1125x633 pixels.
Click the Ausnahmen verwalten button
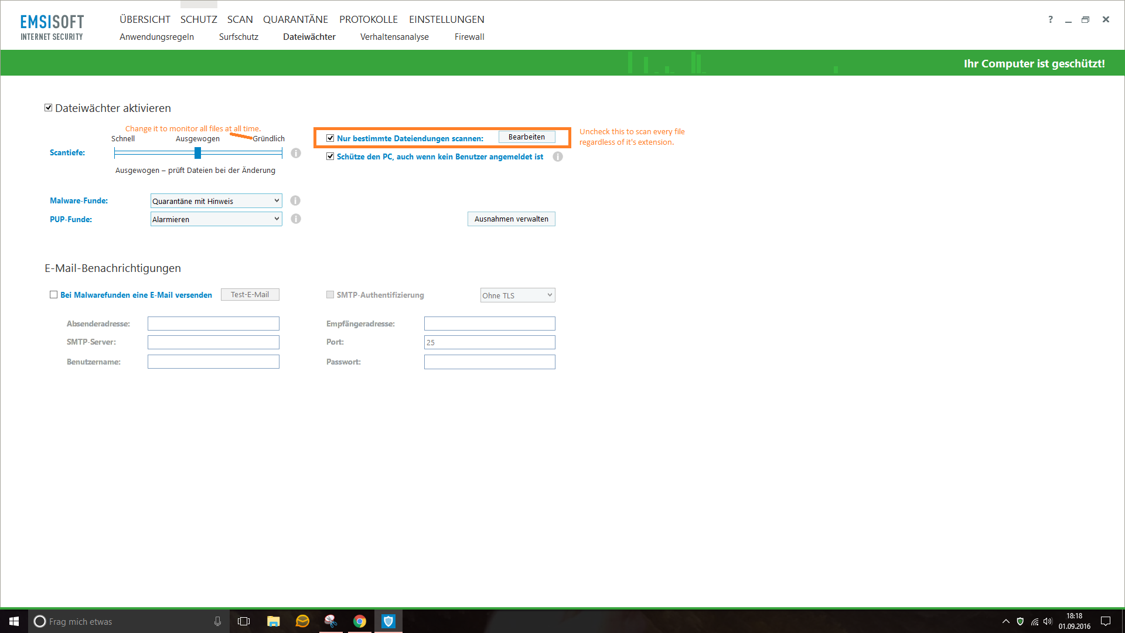point(511,219)
